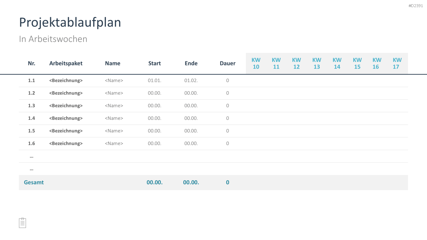
Task: Click the Start cell in row 1.2
Action: pyautogui.click(x=155, y=93)
